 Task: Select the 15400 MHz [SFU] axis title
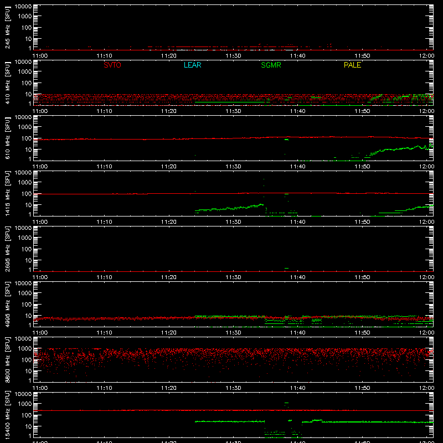point(7,415)
